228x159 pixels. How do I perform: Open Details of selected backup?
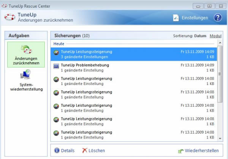68,151
